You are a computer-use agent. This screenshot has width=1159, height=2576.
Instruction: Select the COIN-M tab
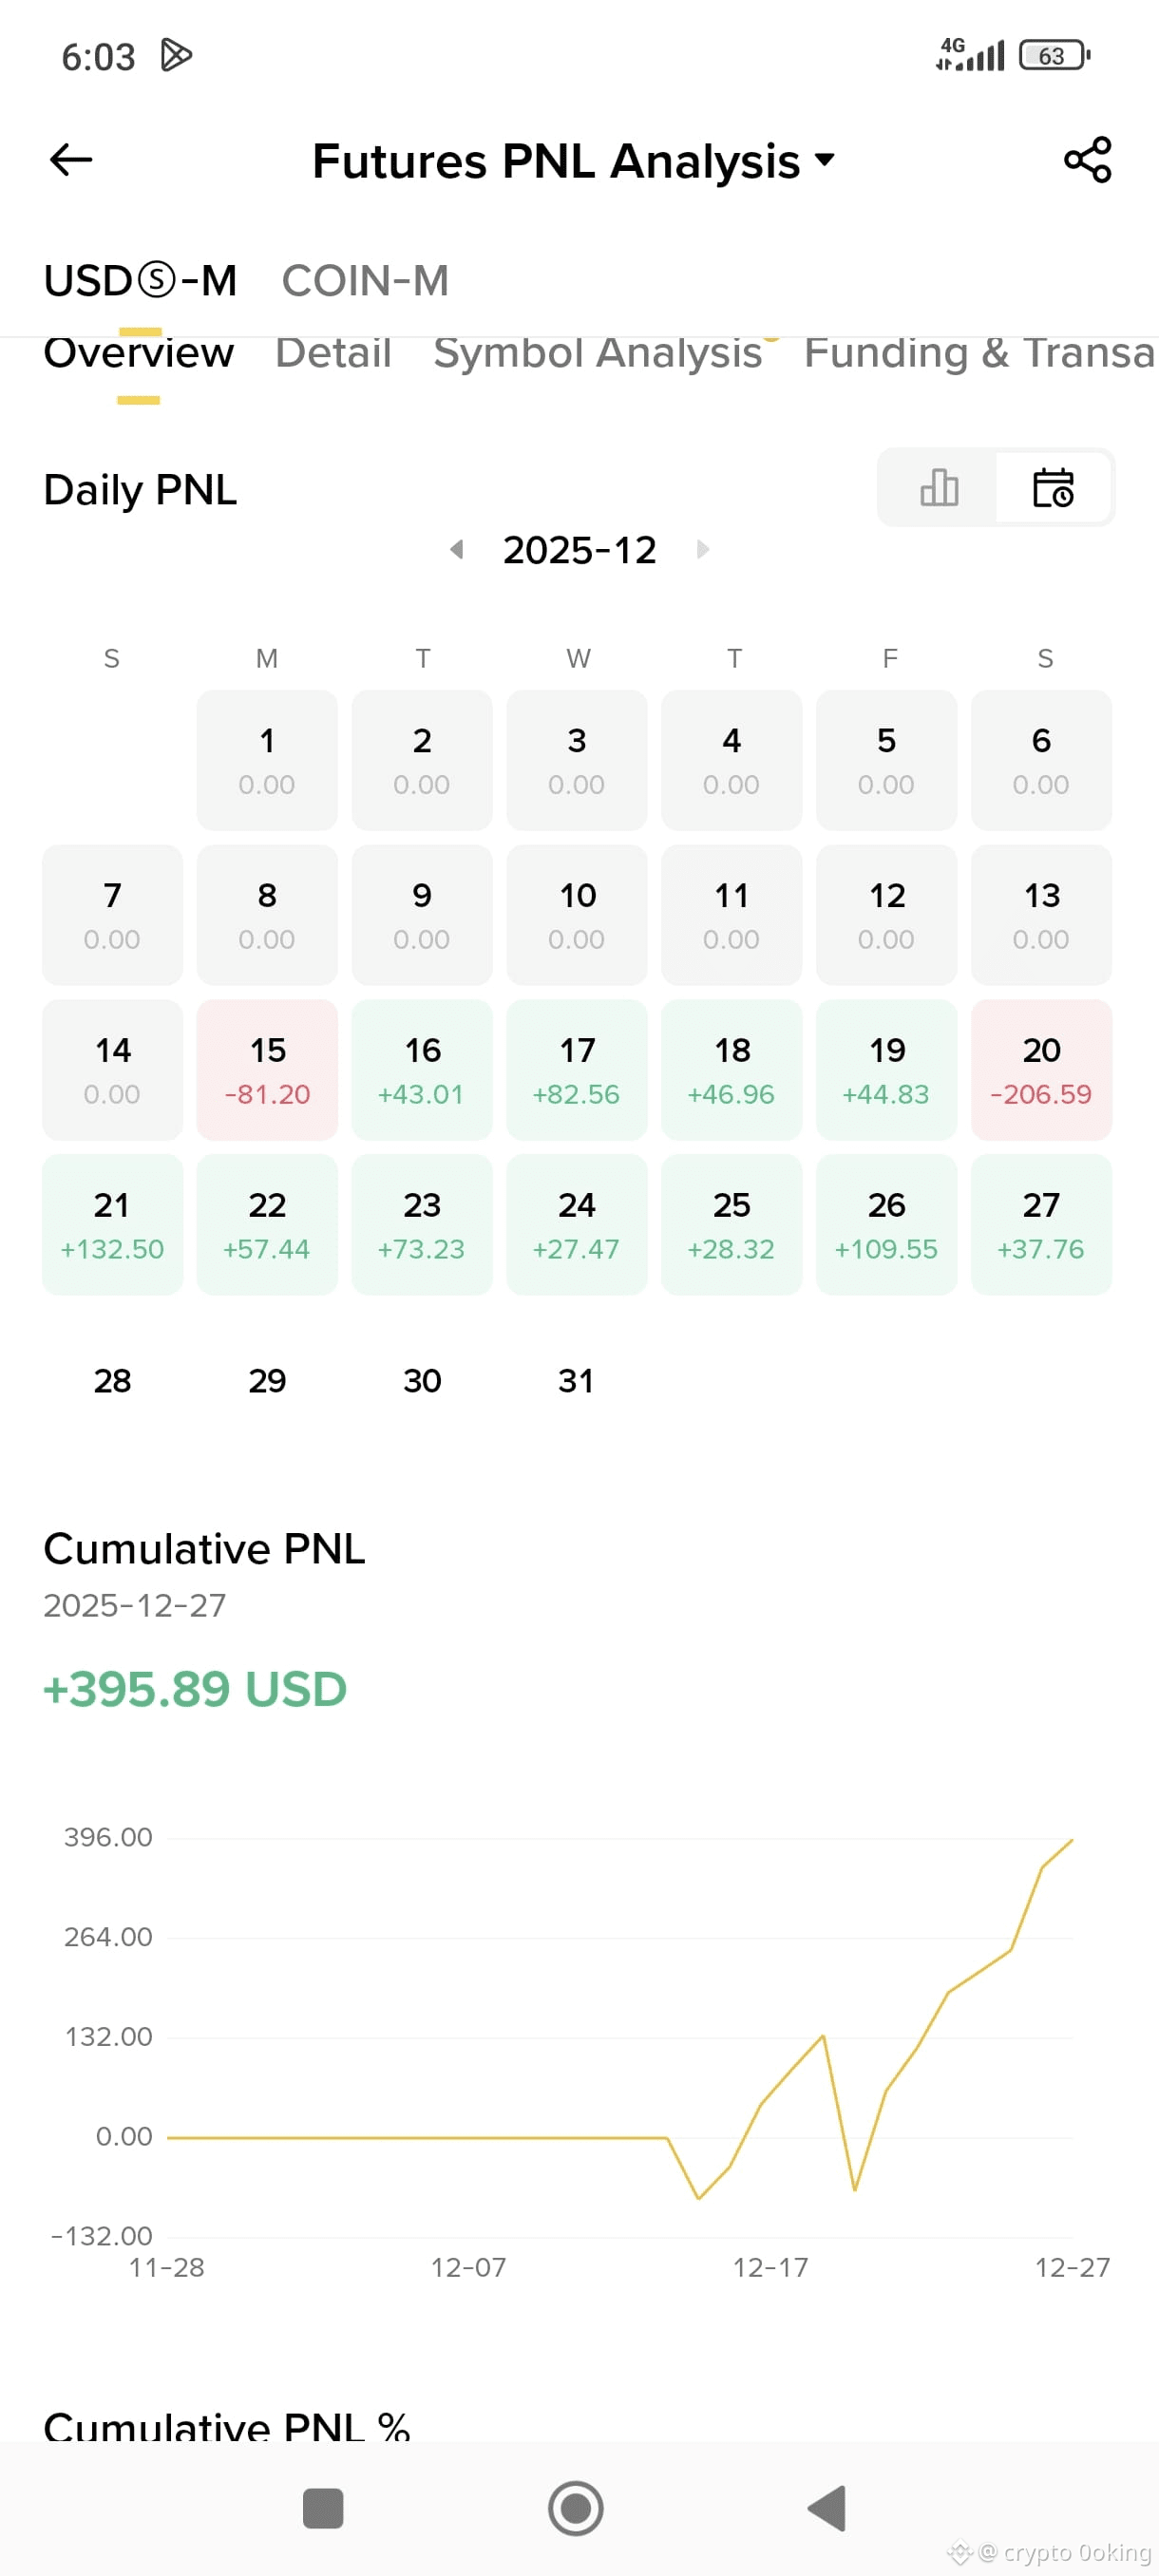tap(365, 281)
